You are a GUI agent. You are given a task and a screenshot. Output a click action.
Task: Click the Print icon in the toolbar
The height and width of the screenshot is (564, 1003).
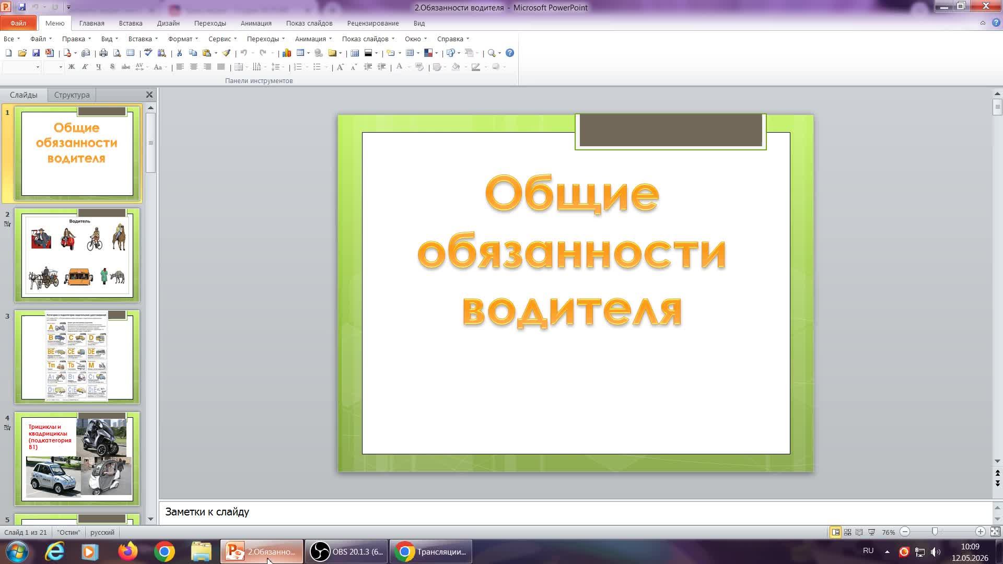click(103, 53)
